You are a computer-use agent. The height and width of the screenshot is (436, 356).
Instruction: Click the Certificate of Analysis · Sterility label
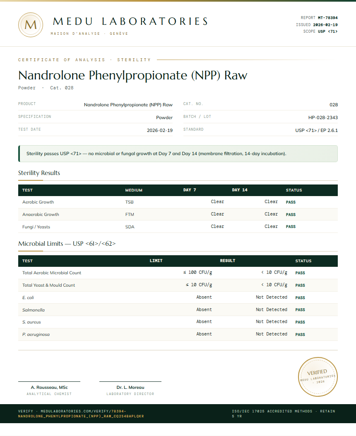pos(84,60)
